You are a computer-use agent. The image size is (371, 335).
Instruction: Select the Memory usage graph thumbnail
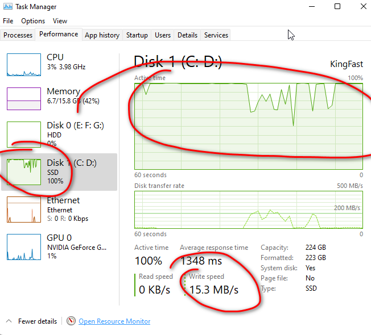(x=24, y=98)
